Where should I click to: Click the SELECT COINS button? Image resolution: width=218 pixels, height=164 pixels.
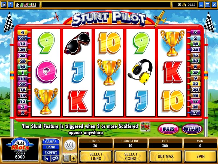coord(131,156)
